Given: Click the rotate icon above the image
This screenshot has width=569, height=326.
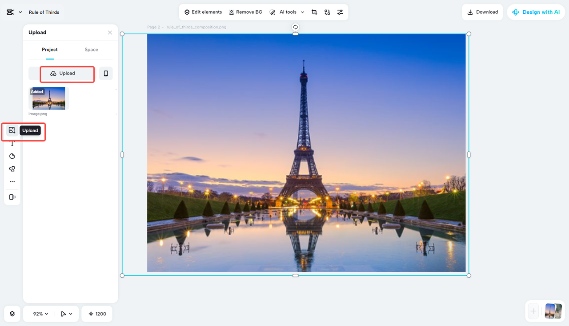Looking at the screenshot, I should point(295,27).
